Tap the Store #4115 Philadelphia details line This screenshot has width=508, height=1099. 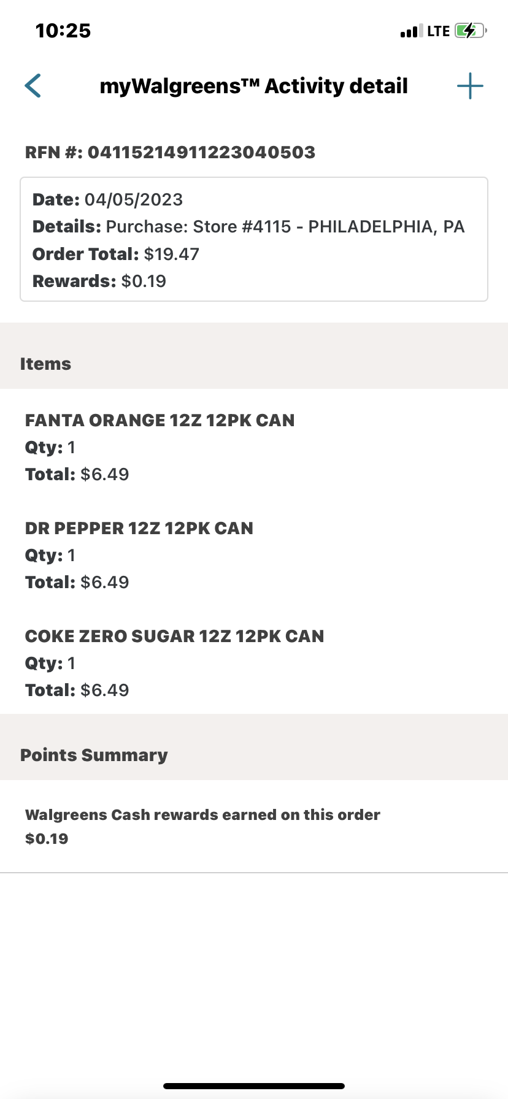248,226
